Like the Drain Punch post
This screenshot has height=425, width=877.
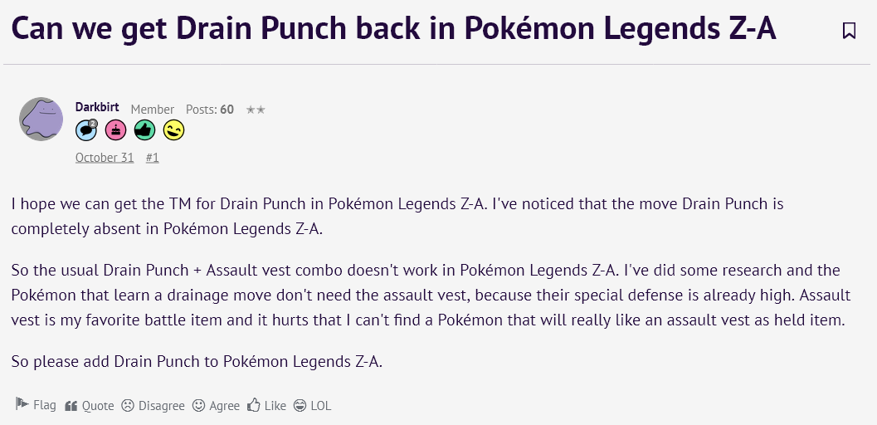click(x=267, y=405)
